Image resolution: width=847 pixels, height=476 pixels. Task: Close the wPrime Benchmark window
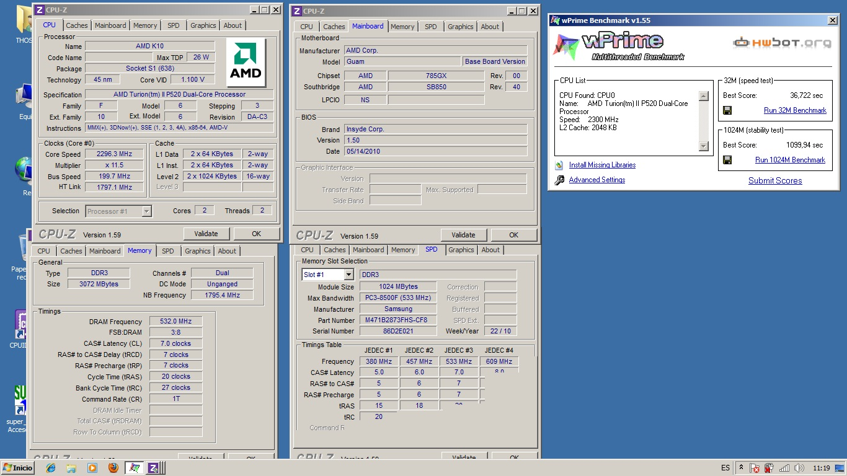(x=832, y=20)
